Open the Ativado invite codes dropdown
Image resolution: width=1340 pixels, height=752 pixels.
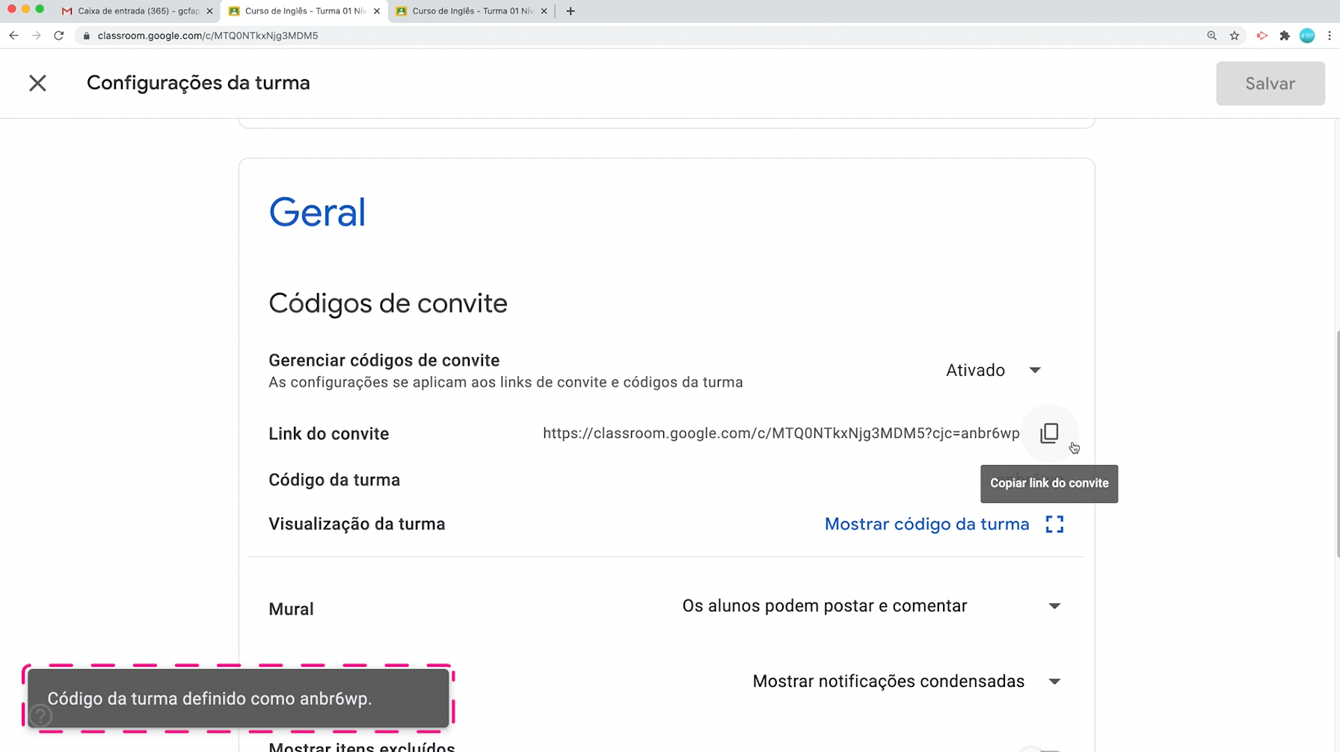coord(993,370)
